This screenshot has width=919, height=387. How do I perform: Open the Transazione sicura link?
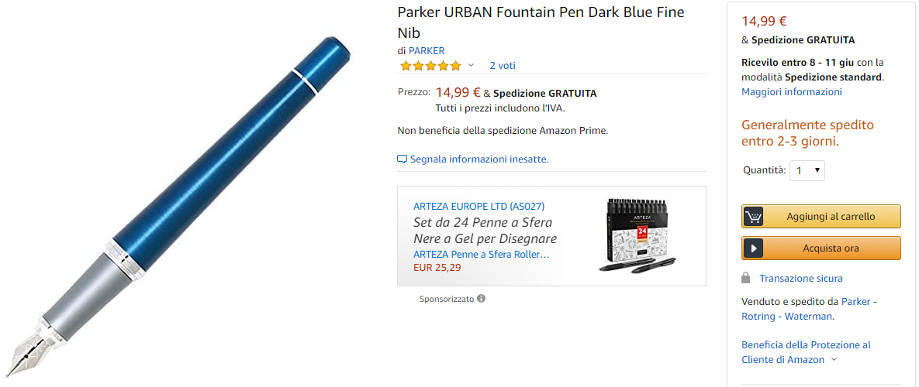[801, 279]
